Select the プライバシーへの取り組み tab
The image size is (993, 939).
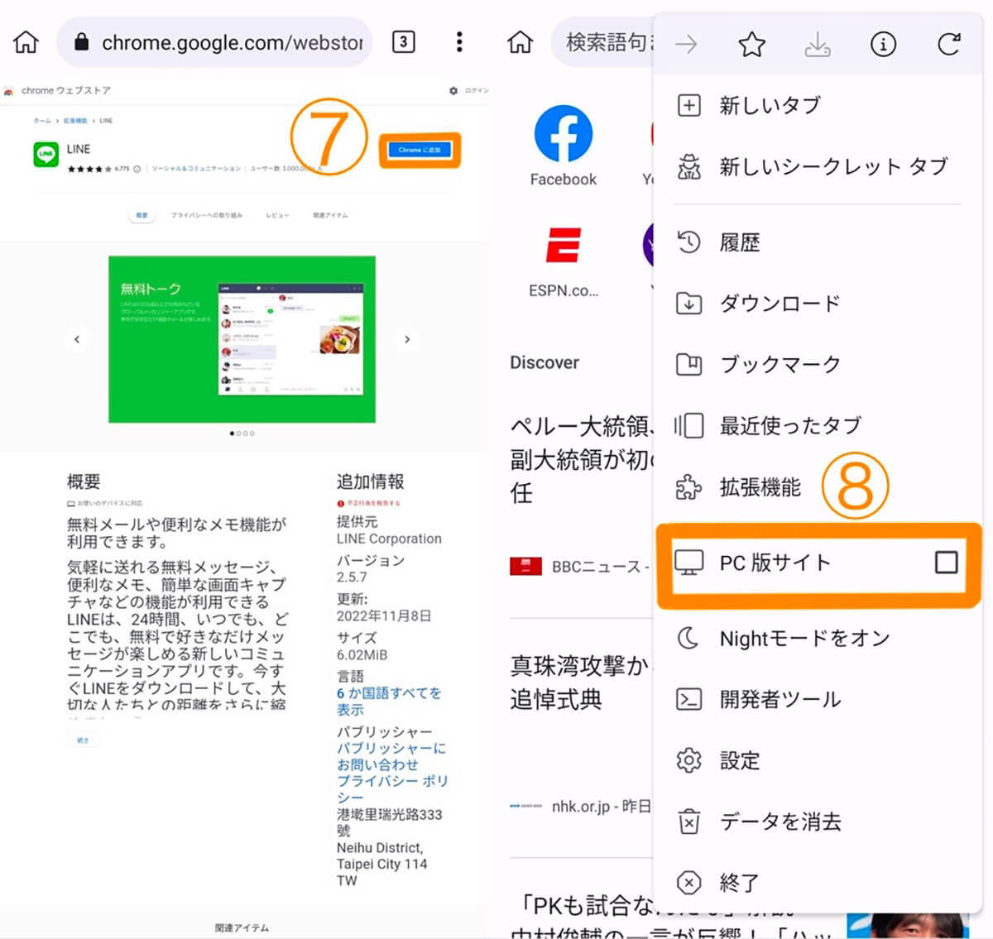(207, 215)
